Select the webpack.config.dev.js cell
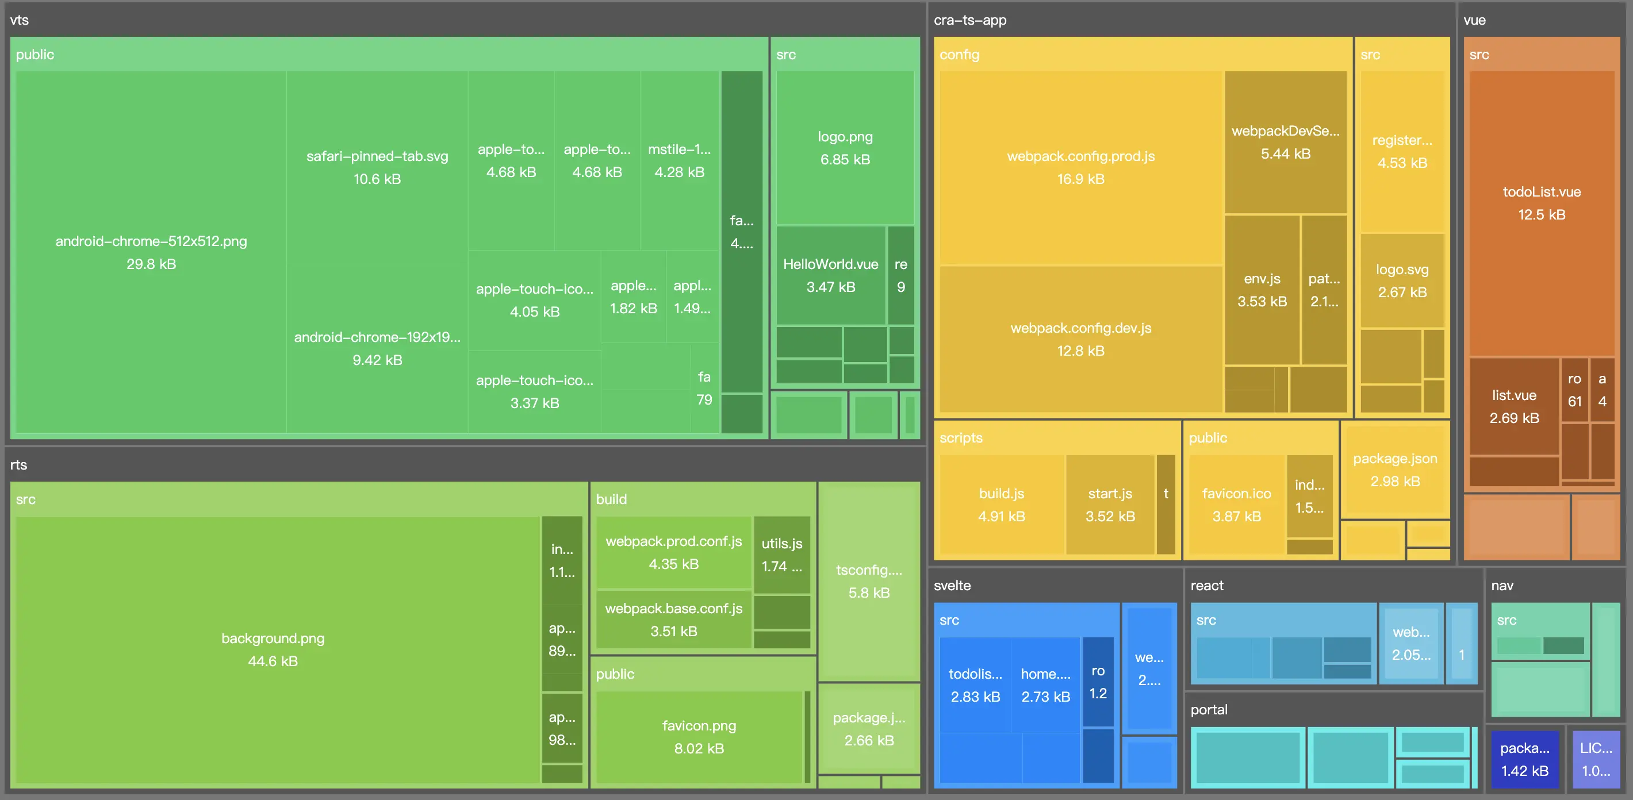 [x=1080, y=339]
